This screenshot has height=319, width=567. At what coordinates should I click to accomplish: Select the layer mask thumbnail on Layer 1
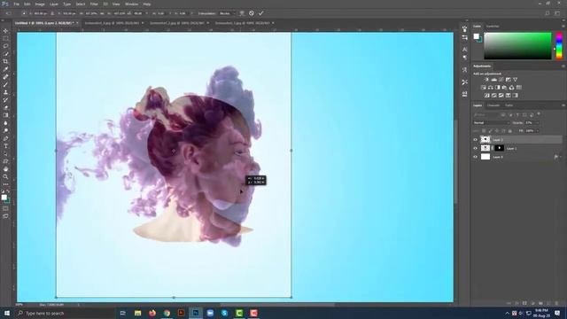coord(500,148)
